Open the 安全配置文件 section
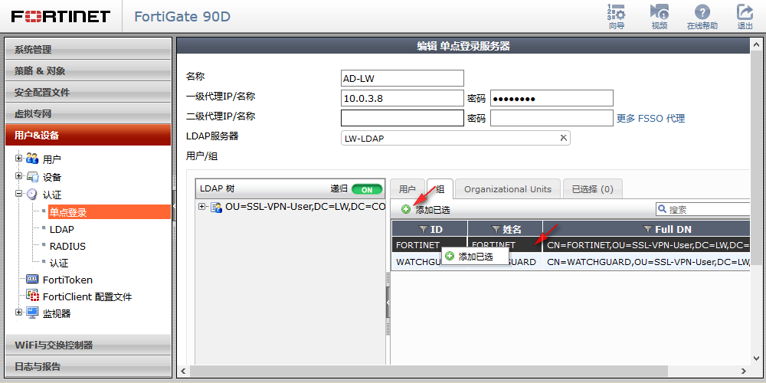 click(x=88, y=93)
